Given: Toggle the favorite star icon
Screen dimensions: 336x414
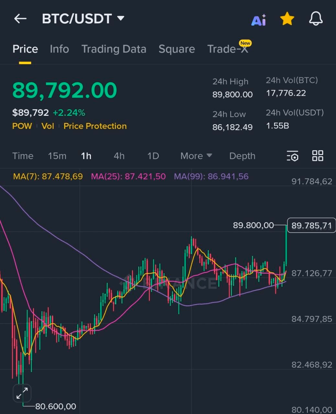Looking at the screenshot, I should pos(287,19).
